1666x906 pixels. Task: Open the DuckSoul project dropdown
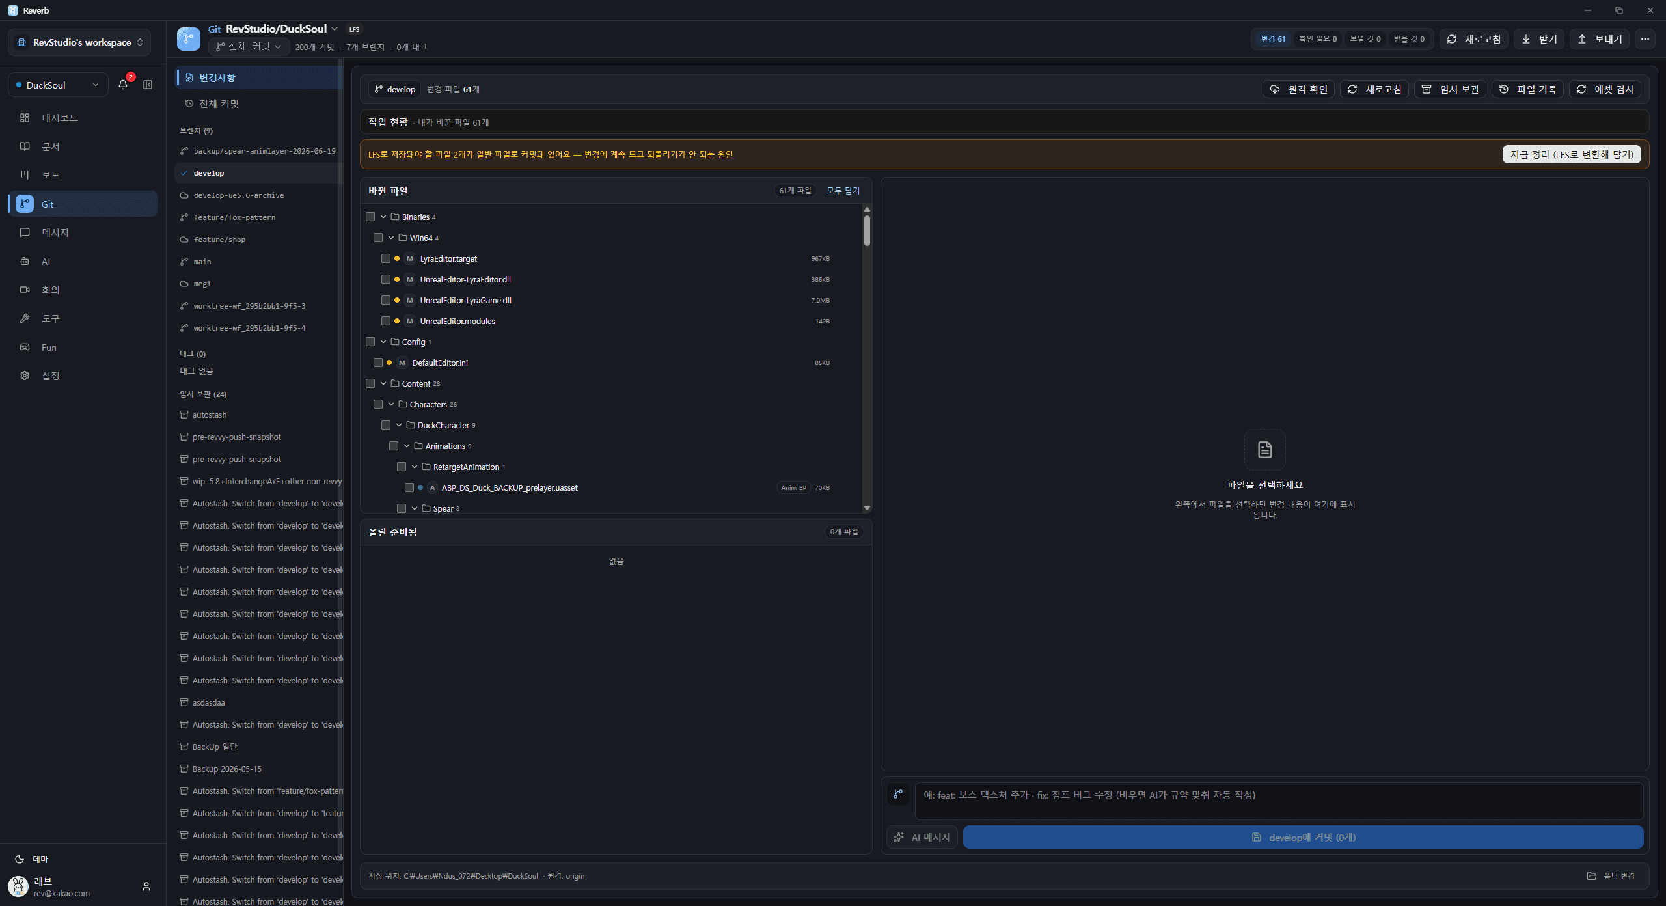(x=57, y=85)
